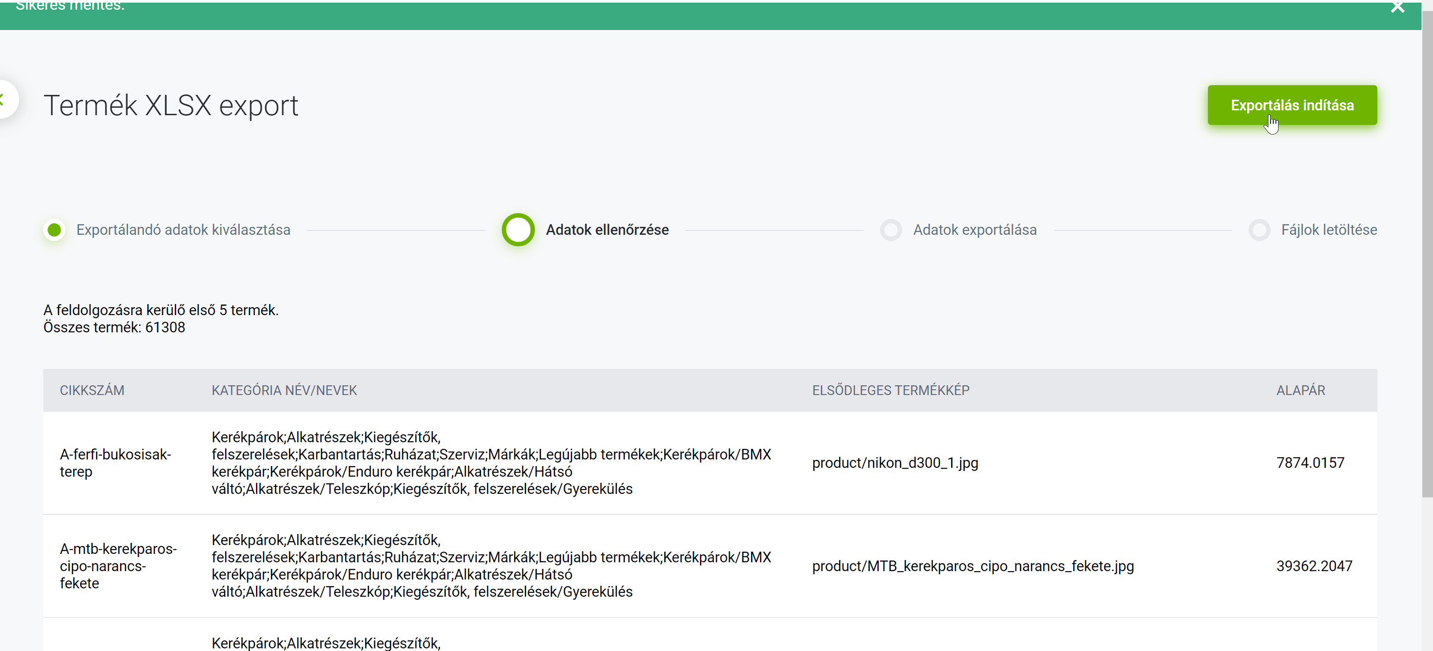The width and height of the screenshot is (1433, 651).
Task: Click the base price 7874.0157
Action: [x=1310, y=463]
